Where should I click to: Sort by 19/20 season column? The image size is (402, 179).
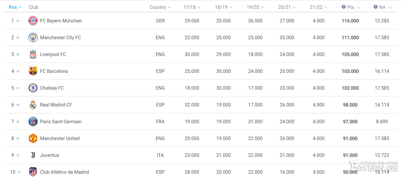(255, 7)
